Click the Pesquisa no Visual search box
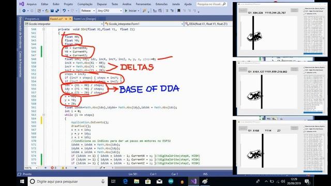This screenshot has height=186, width=331. point(212,4)
